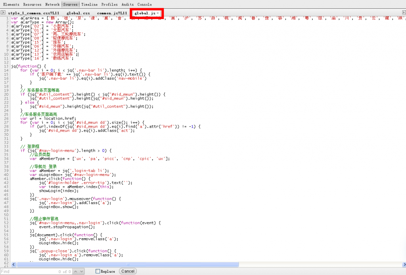406x275 pixels.
Task: Show the debugger sidebar icon at the right edge
Action: tap(404, 12)
